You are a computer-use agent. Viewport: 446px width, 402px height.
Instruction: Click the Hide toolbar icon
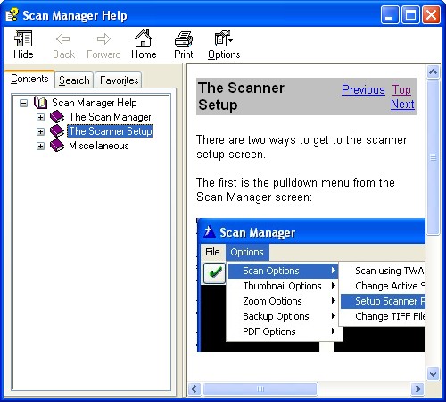point(23,38)
